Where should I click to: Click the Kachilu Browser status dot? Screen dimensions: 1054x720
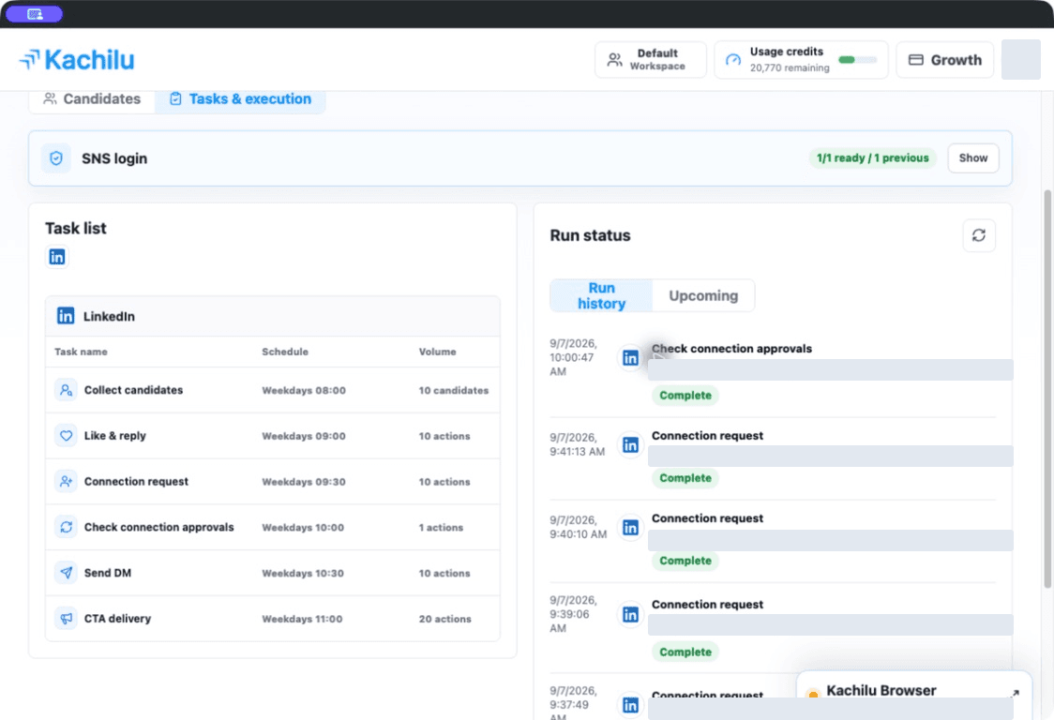pos(813,694)
